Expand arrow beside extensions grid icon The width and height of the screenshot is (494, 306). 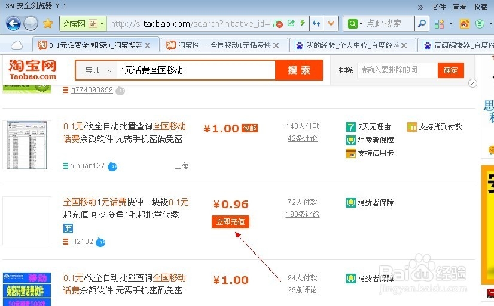click(x=450, y=24)
